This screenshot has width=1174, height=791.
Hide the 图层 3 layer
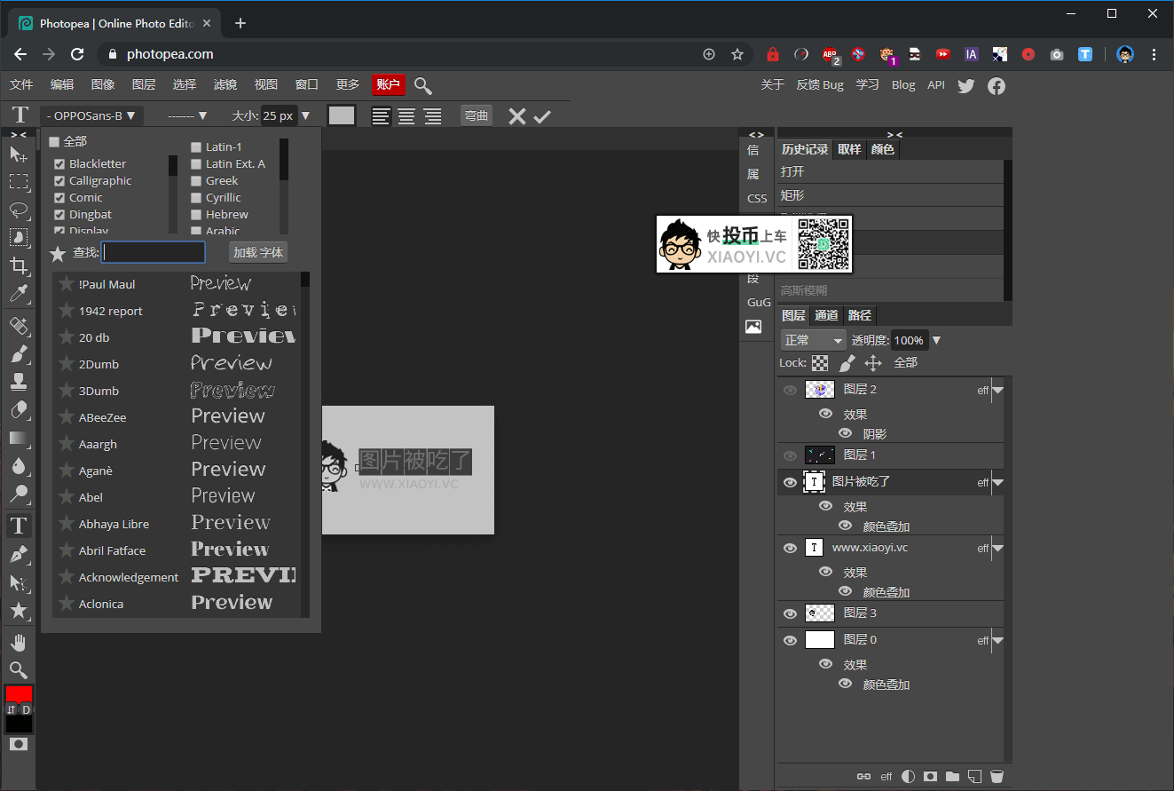click(790, 613)
